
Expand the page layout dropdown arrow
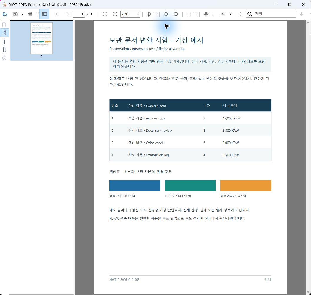click(x=196, y=14)
